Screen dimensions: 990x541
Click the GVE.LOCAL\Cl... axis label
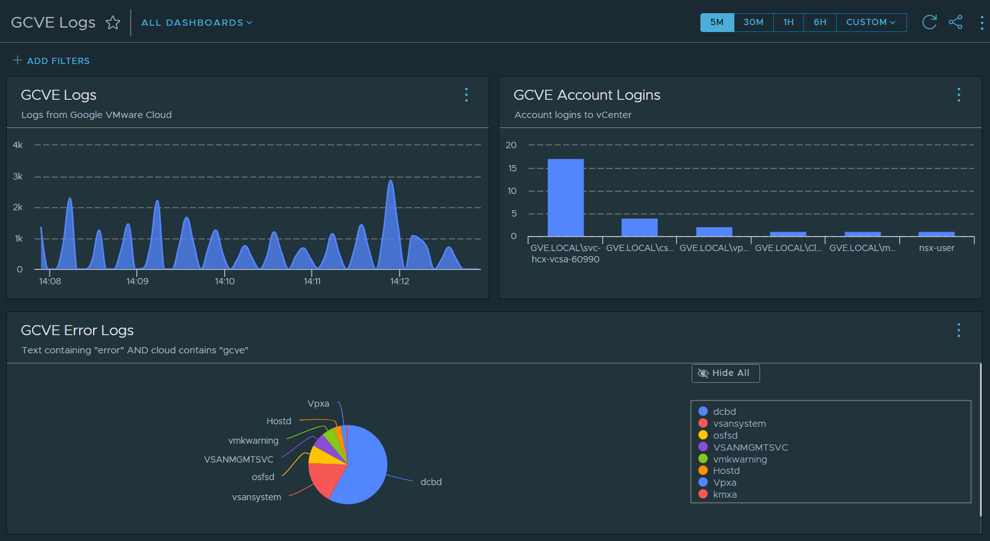click(788, 248)
